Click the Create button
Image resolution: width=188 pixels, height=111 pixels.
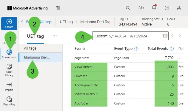[x=9, y=23]
